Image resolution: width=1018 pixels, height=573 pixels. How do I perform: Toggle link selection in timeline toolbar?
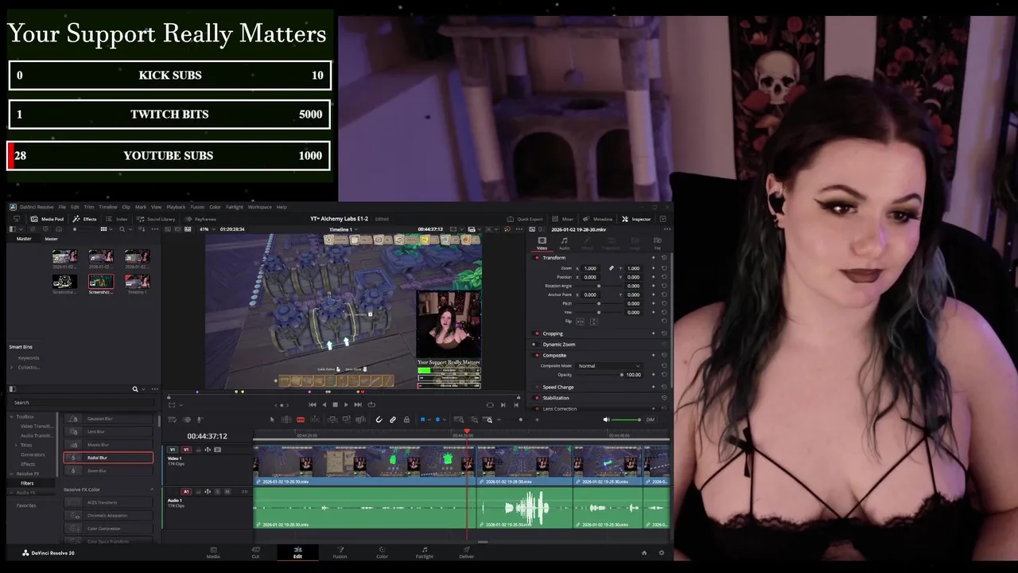coord(393,419)
